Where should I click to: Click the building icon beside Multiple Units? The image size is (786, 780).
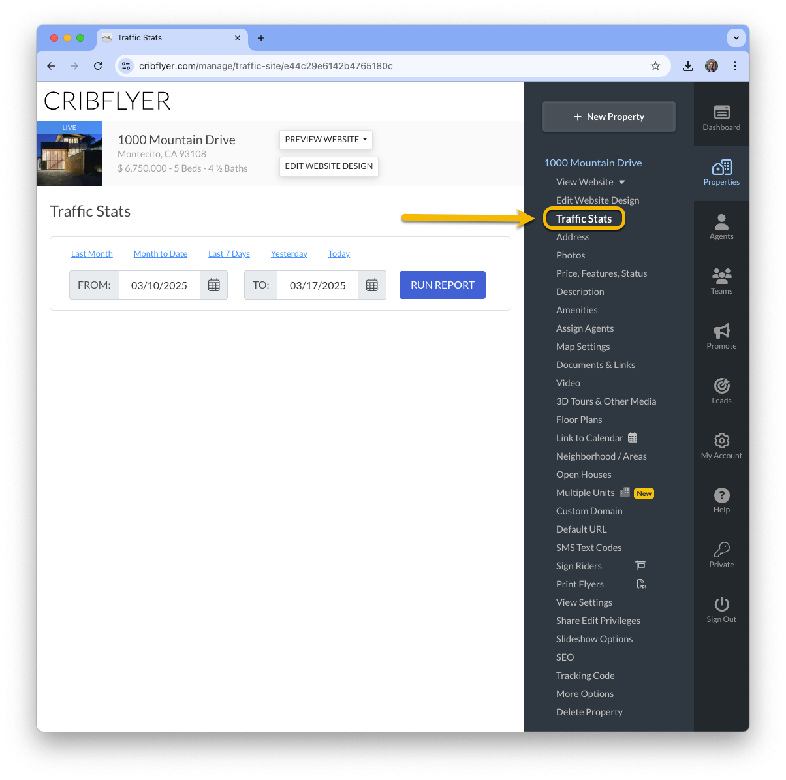(625, 492)
